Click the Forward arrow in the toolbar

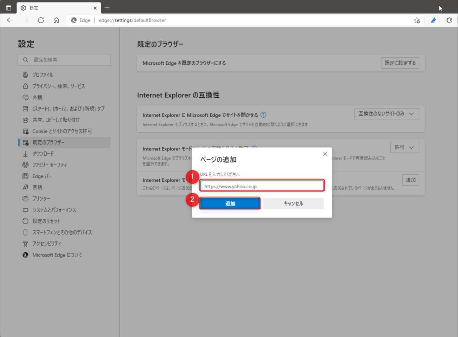tap(25, 20)
